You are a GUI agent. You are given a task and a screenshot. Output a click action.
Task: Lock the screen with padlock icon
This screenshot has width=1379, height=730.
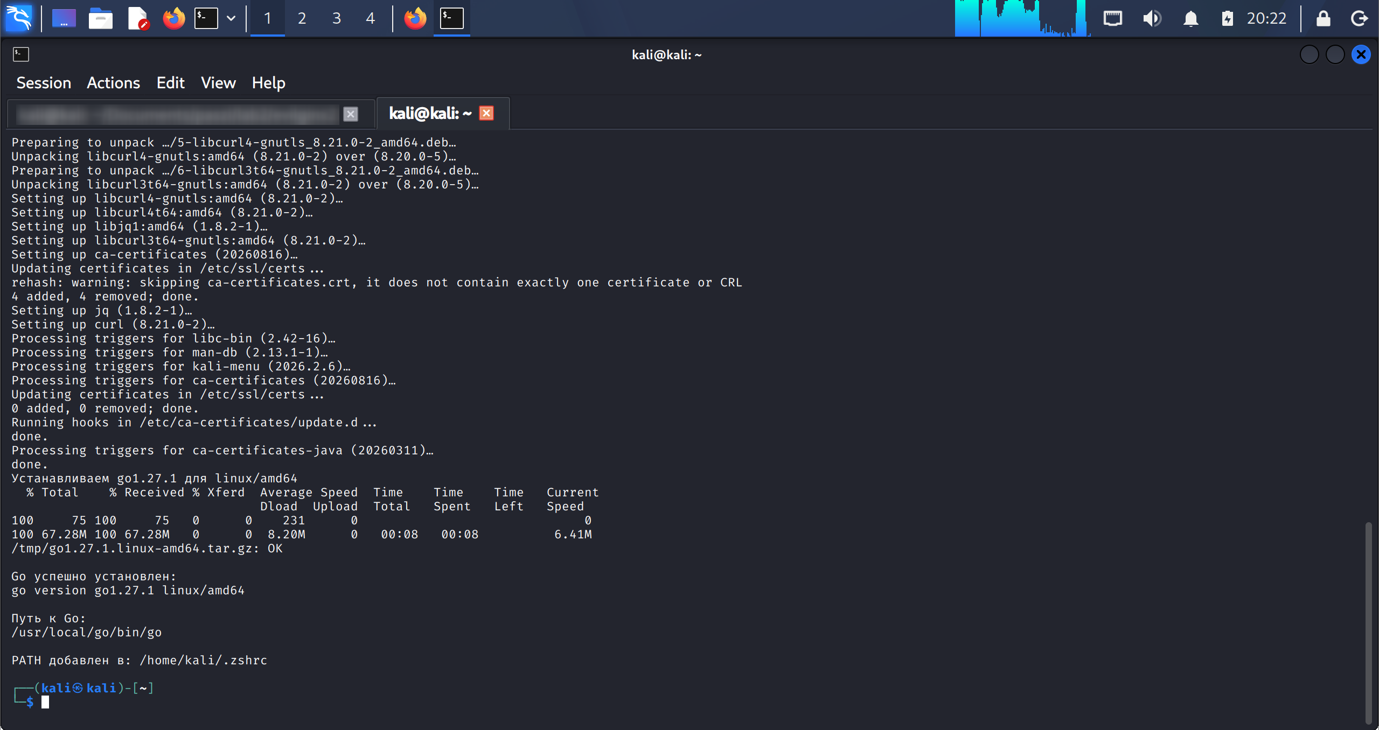click(x=1324, y=18)
